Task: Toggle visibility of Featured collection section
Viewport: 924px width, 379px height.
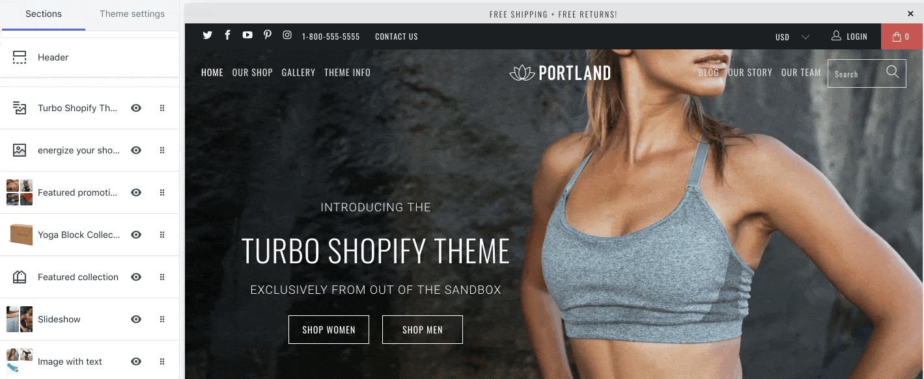Action: tap(136, 277)
